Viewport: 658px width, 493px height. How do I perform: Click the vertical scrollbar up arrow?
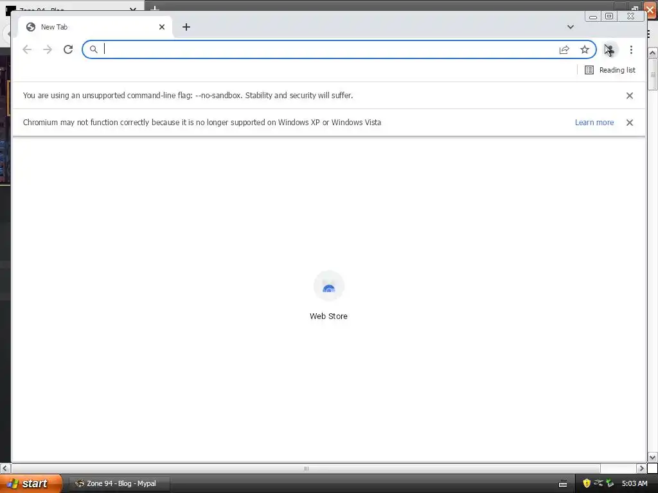[652, 53]
